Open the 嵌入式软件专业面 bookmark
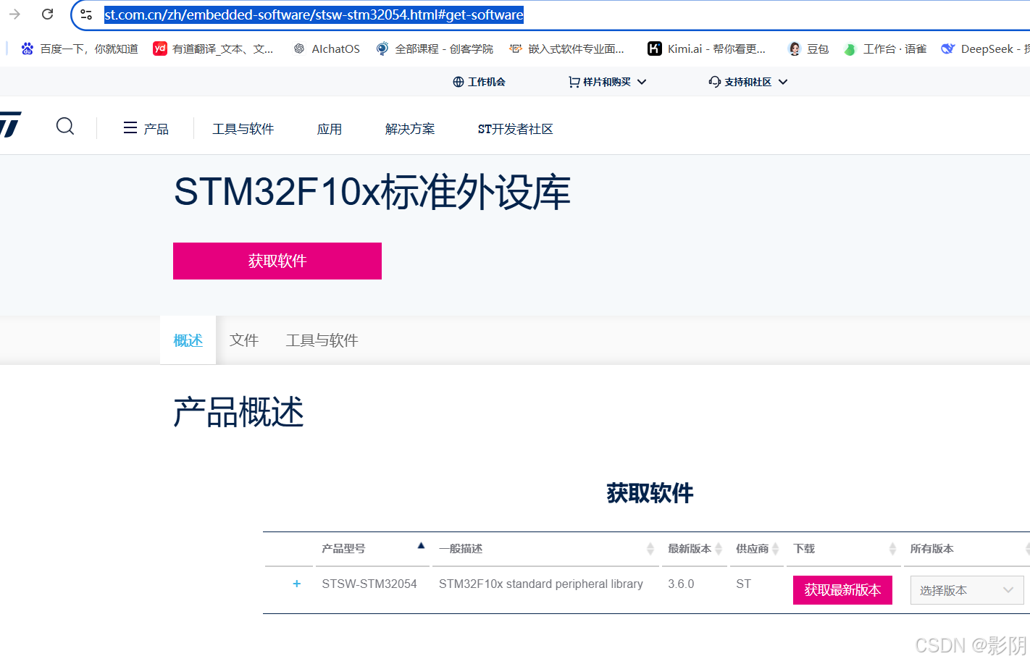Screen dimensions: 1030x664 point(566,49)
